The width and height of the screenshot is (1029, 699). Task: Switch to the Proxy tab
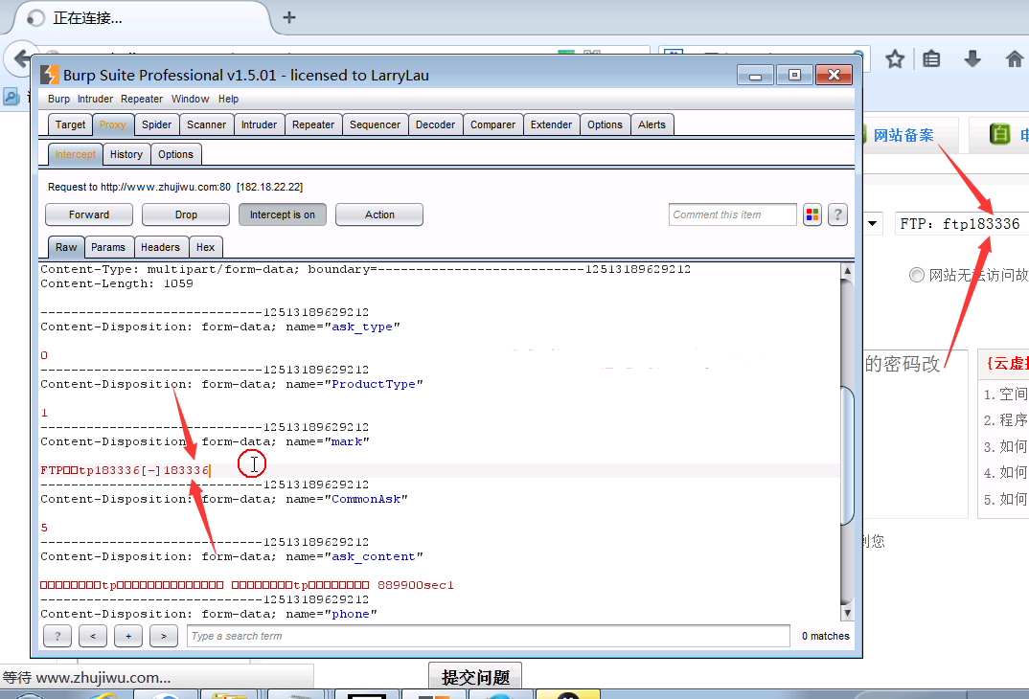[113, 124]
